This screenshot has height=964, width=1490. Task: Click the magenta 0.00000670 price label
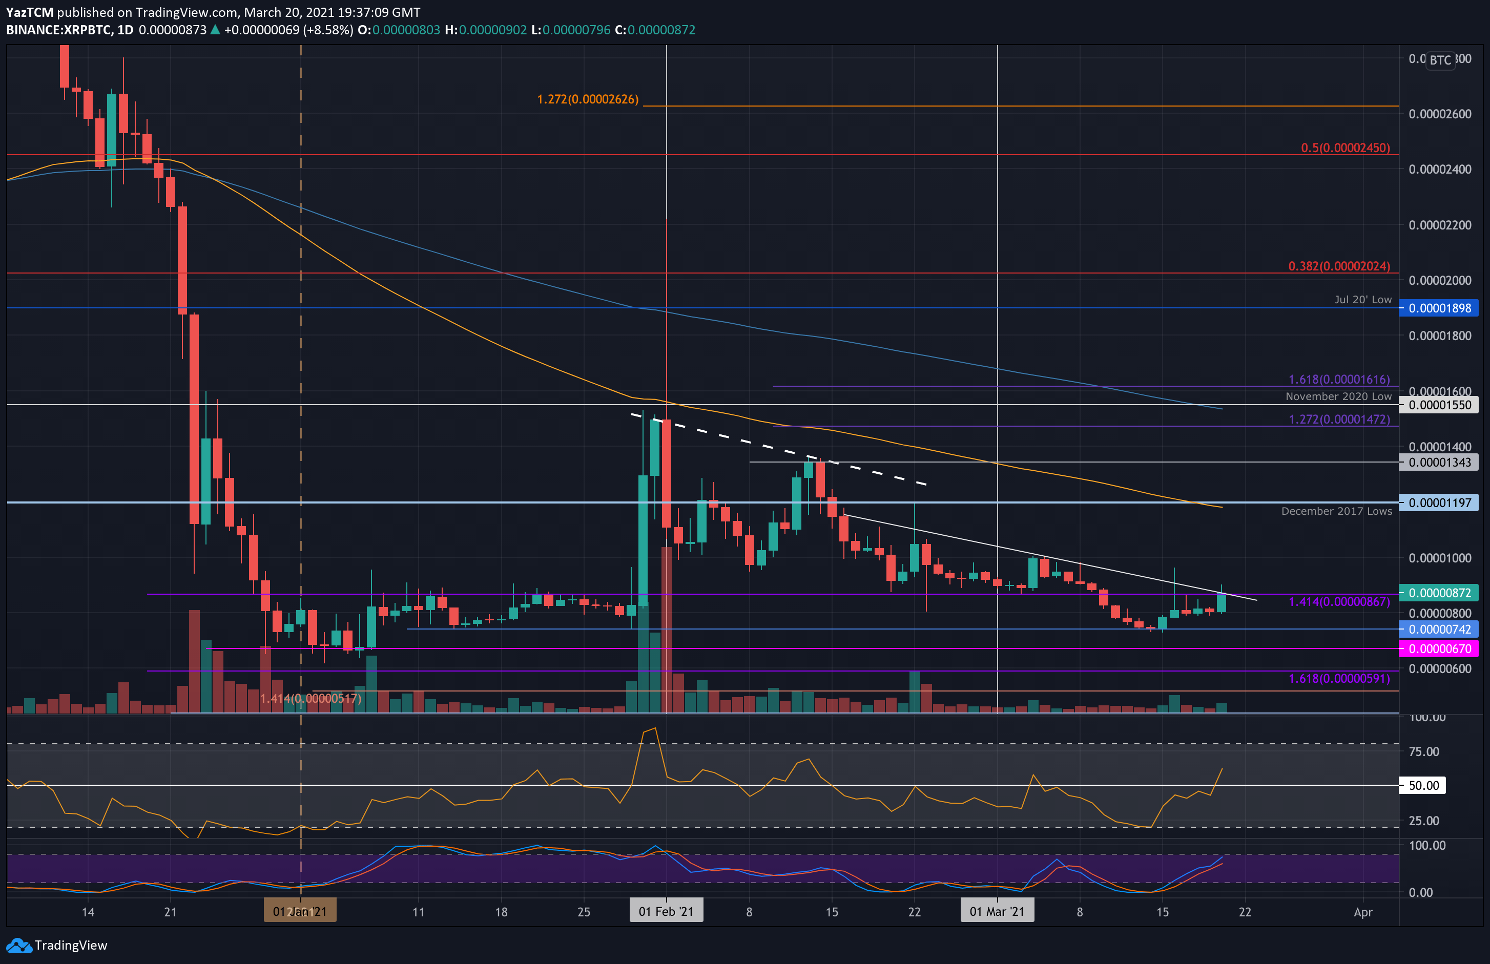(1439, 649)
